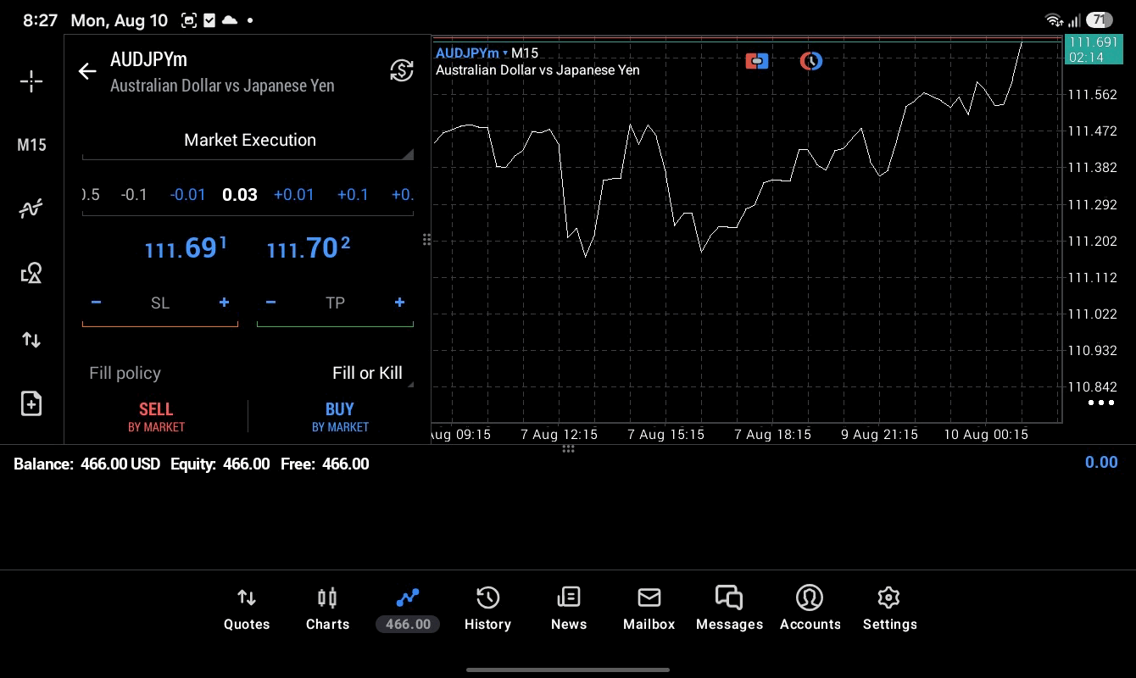Tap the new order document icon
1136x678 pixels.
click(31, 403)
